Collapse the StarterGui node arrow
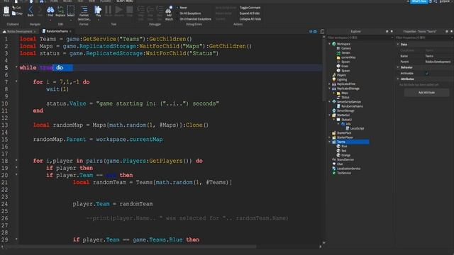Screen dimensions: 454x255 [329, 115]
